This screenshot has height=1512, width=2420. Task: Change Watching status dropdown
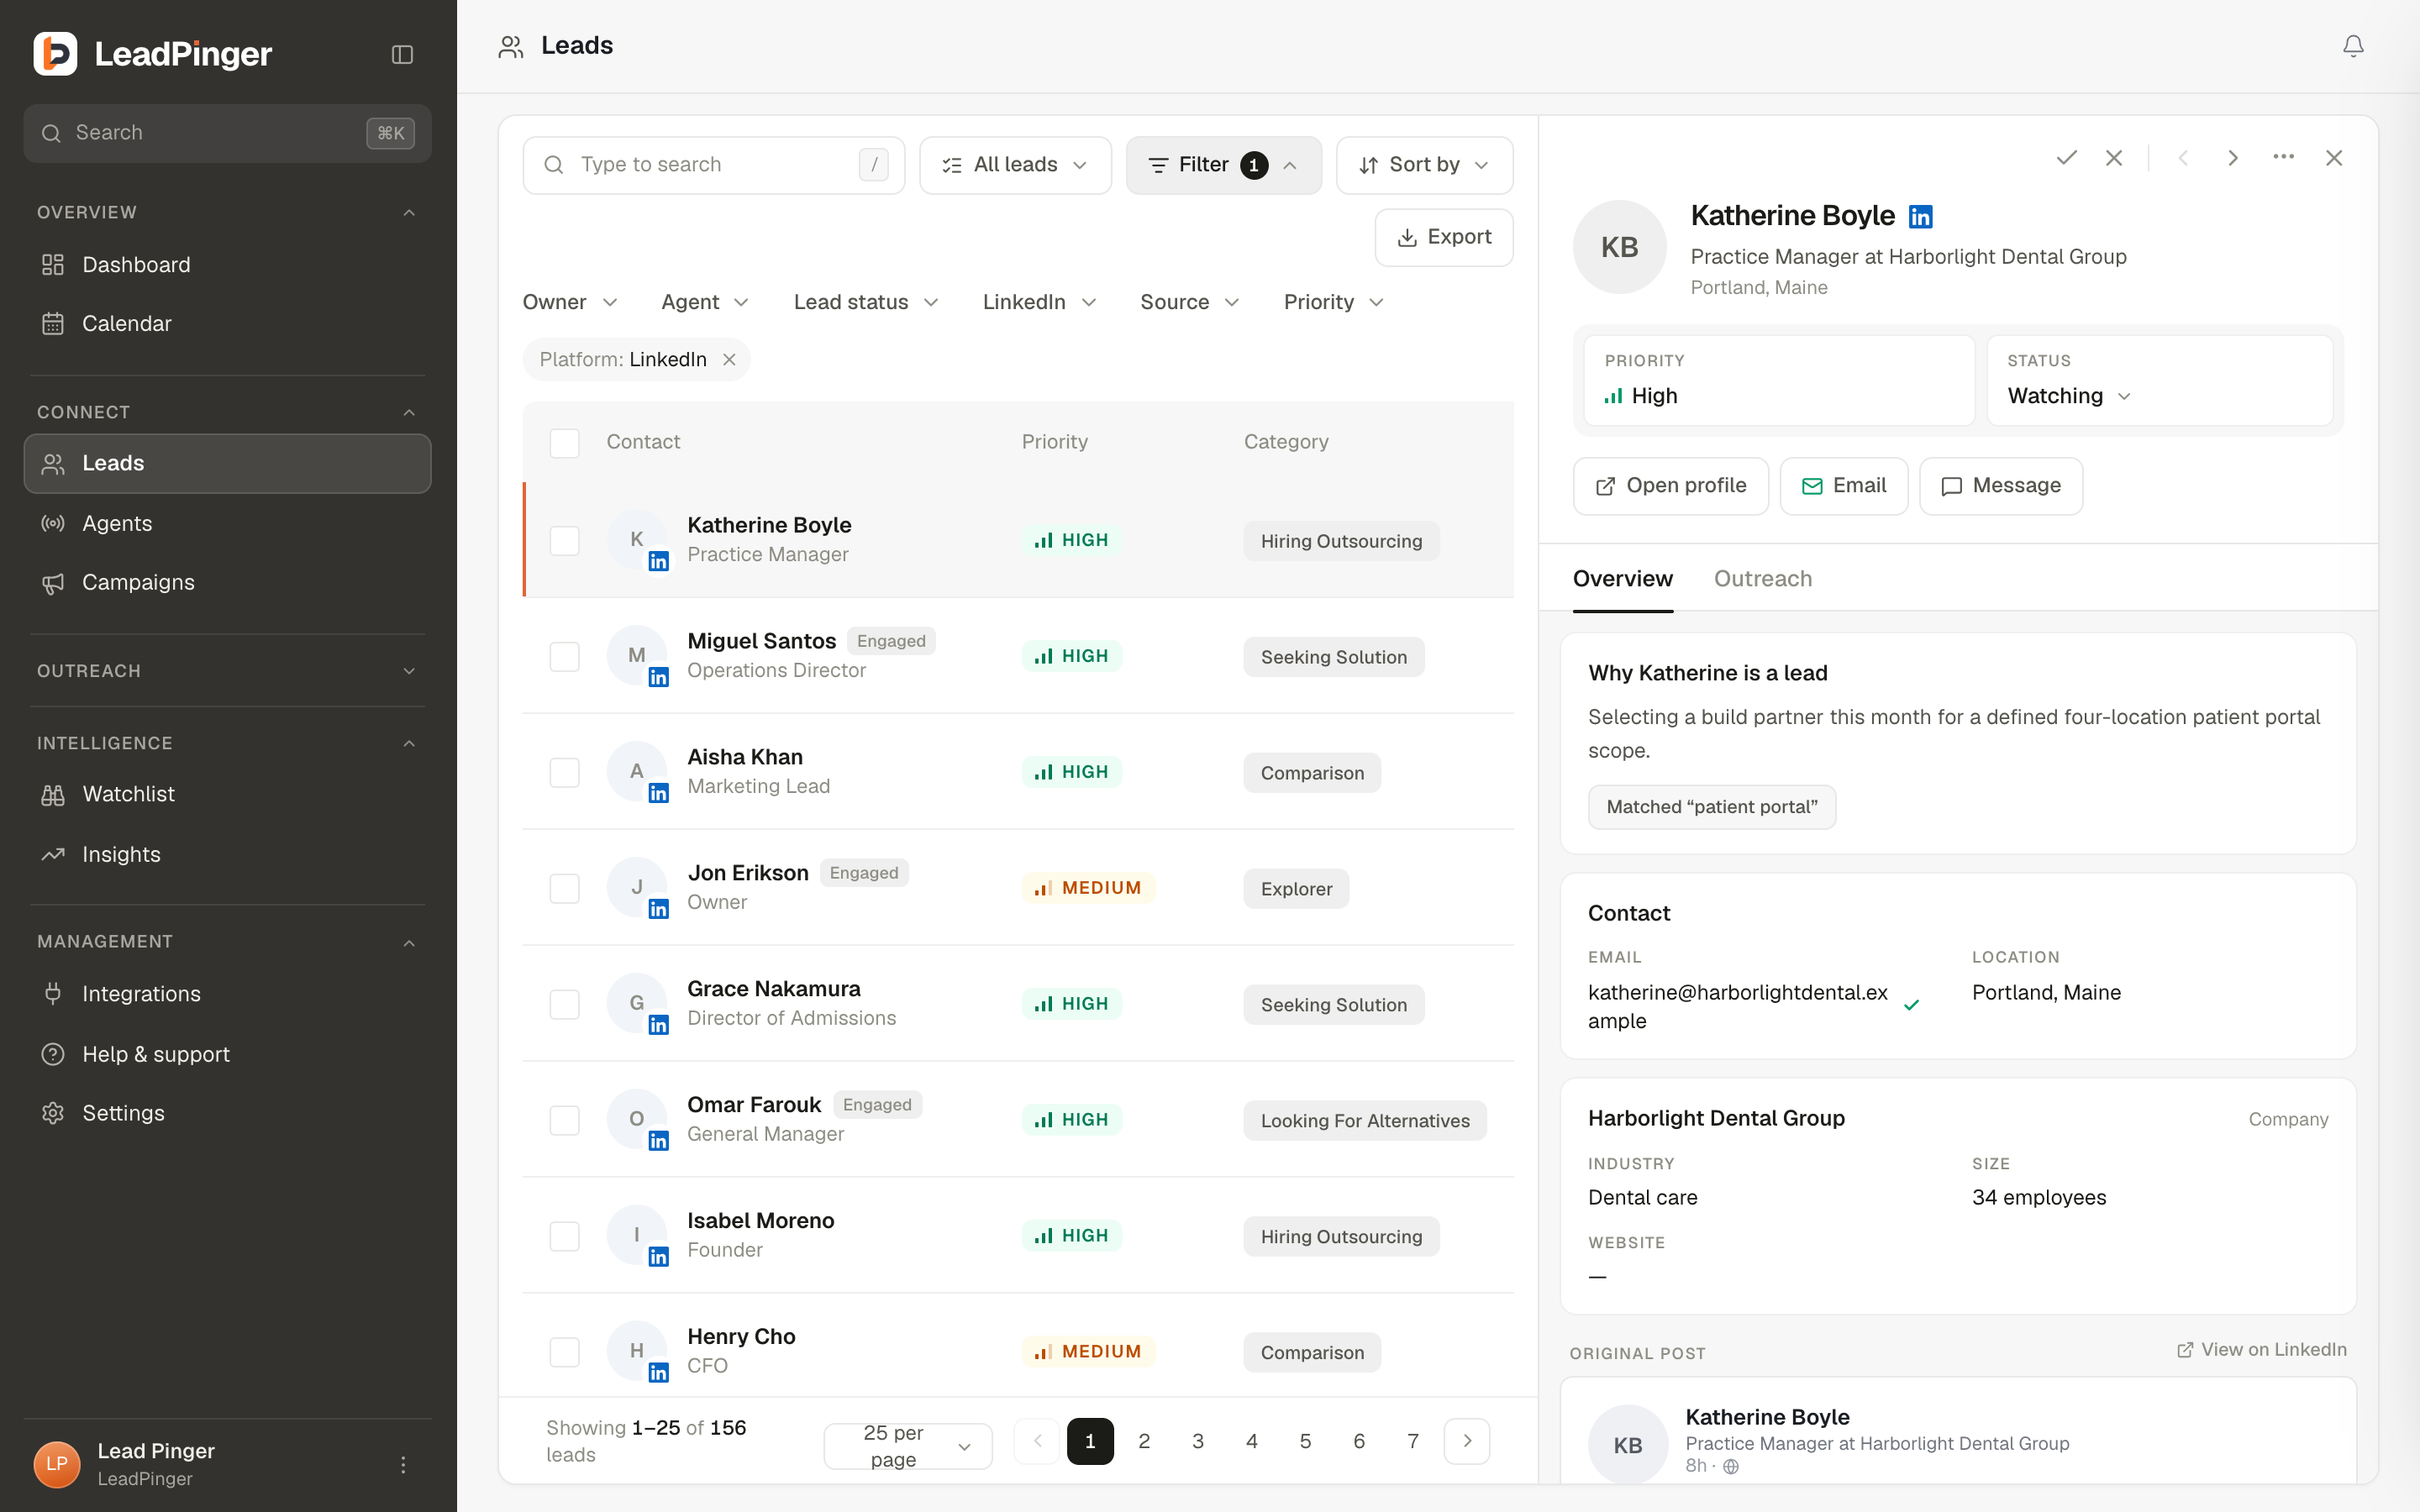point(2069,396)
